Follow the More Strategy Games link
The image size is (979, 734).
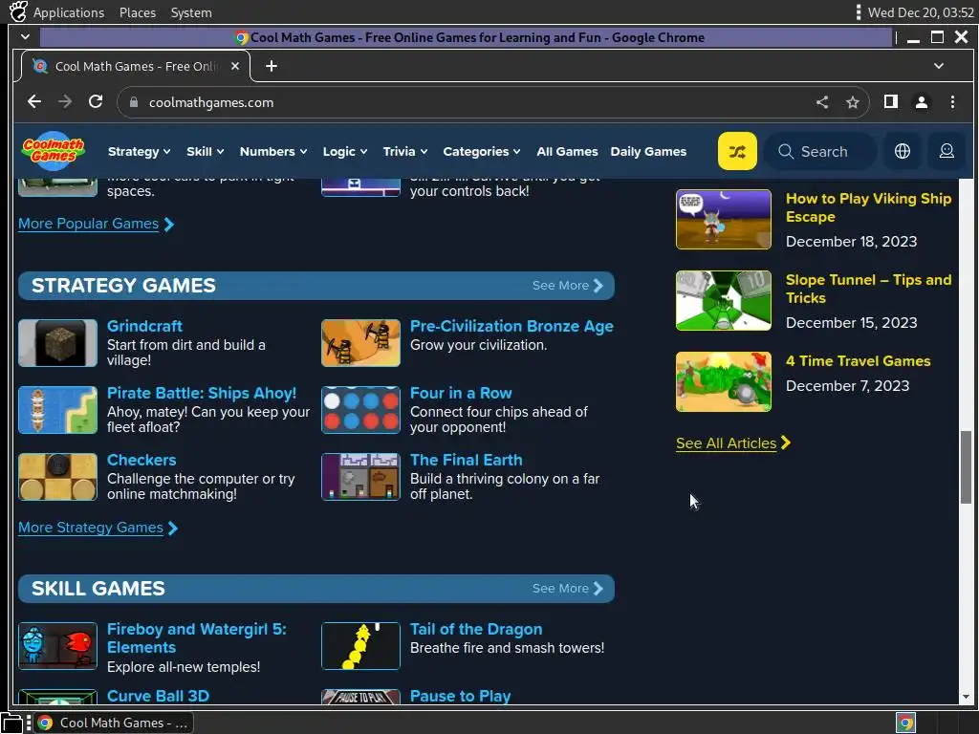(98, 528)
